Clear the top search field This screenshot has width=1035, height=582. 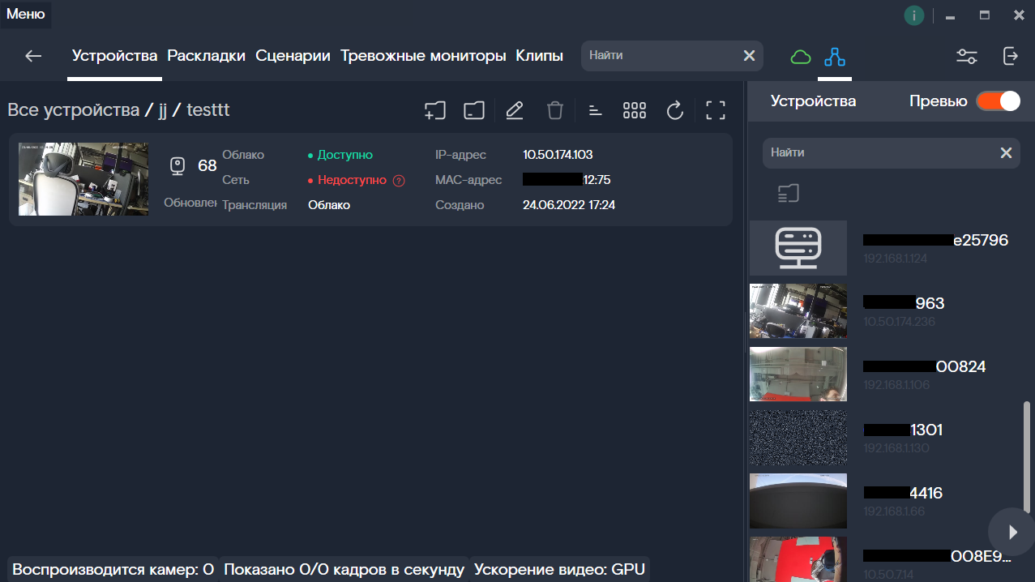tap(749, 56)
